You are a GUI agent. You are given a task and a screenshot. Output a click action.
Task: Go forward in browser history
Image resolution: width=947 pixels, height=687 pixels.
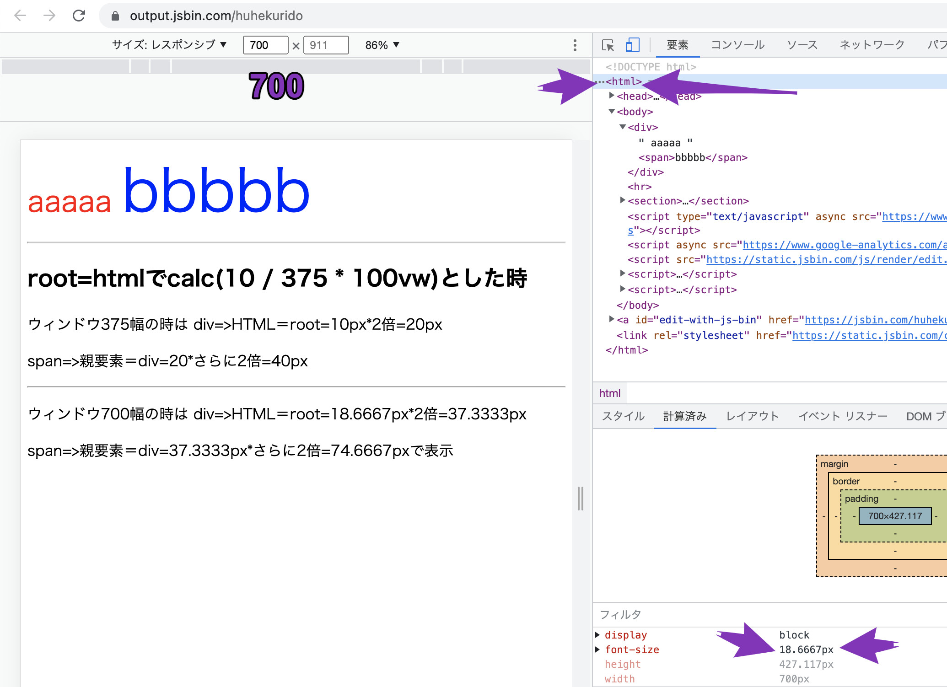pyautogui.click(x=49, y=16)
